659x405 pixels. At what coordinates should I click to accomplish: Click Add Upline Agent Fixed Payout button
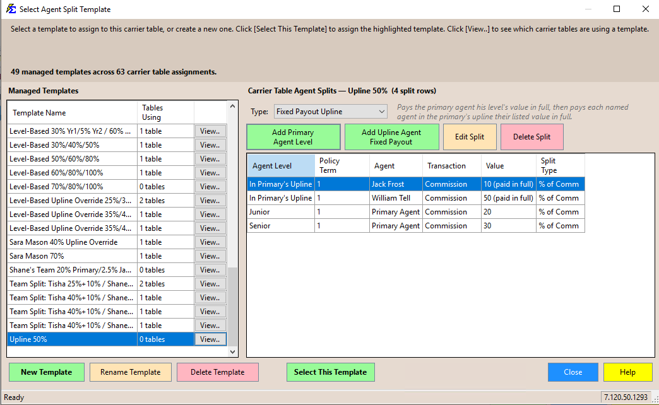(x=391, y=137)
